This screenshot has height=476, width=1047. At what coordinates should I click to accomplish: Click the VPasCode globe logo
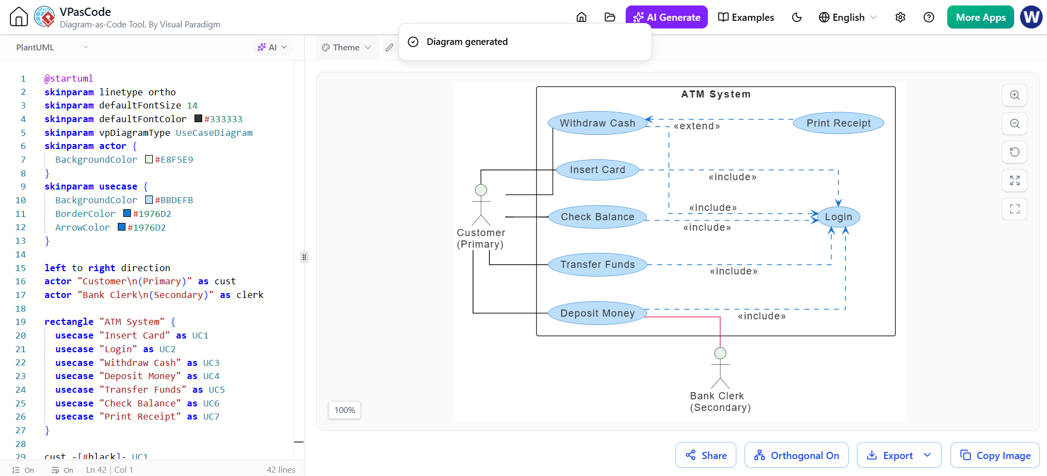click(x=44, y=17)
